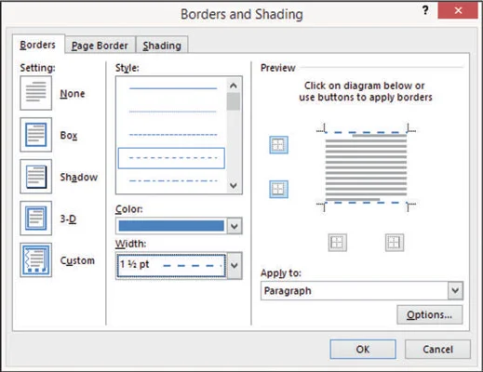Toggle the top border button in Preview
This screenshot has height=372, width=483.
coord(278,145)
